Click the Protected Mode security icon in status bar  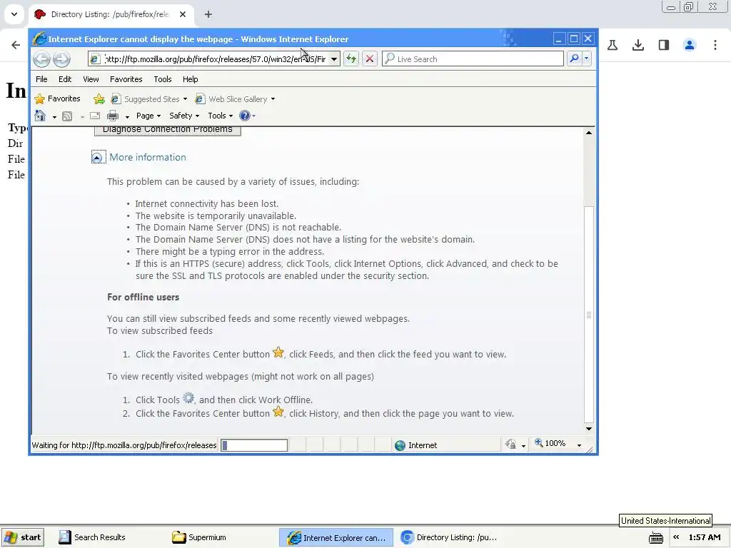tap(511, 445)
